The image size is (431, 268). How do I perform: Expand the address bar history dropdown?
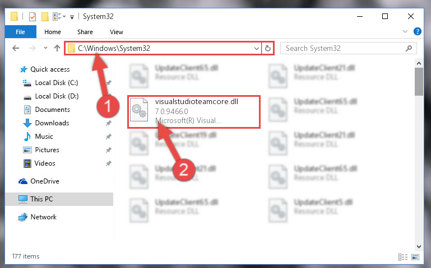click(x=257, y=49)
